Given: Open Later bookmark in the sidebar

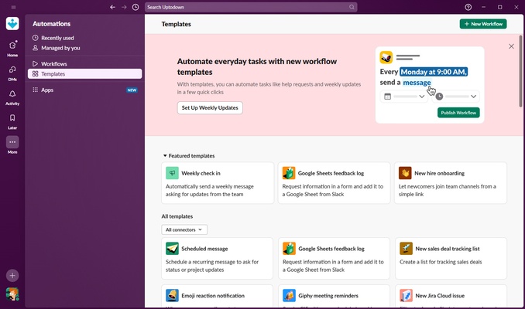Looking at the screenshot, I should (x=12, y=121).
